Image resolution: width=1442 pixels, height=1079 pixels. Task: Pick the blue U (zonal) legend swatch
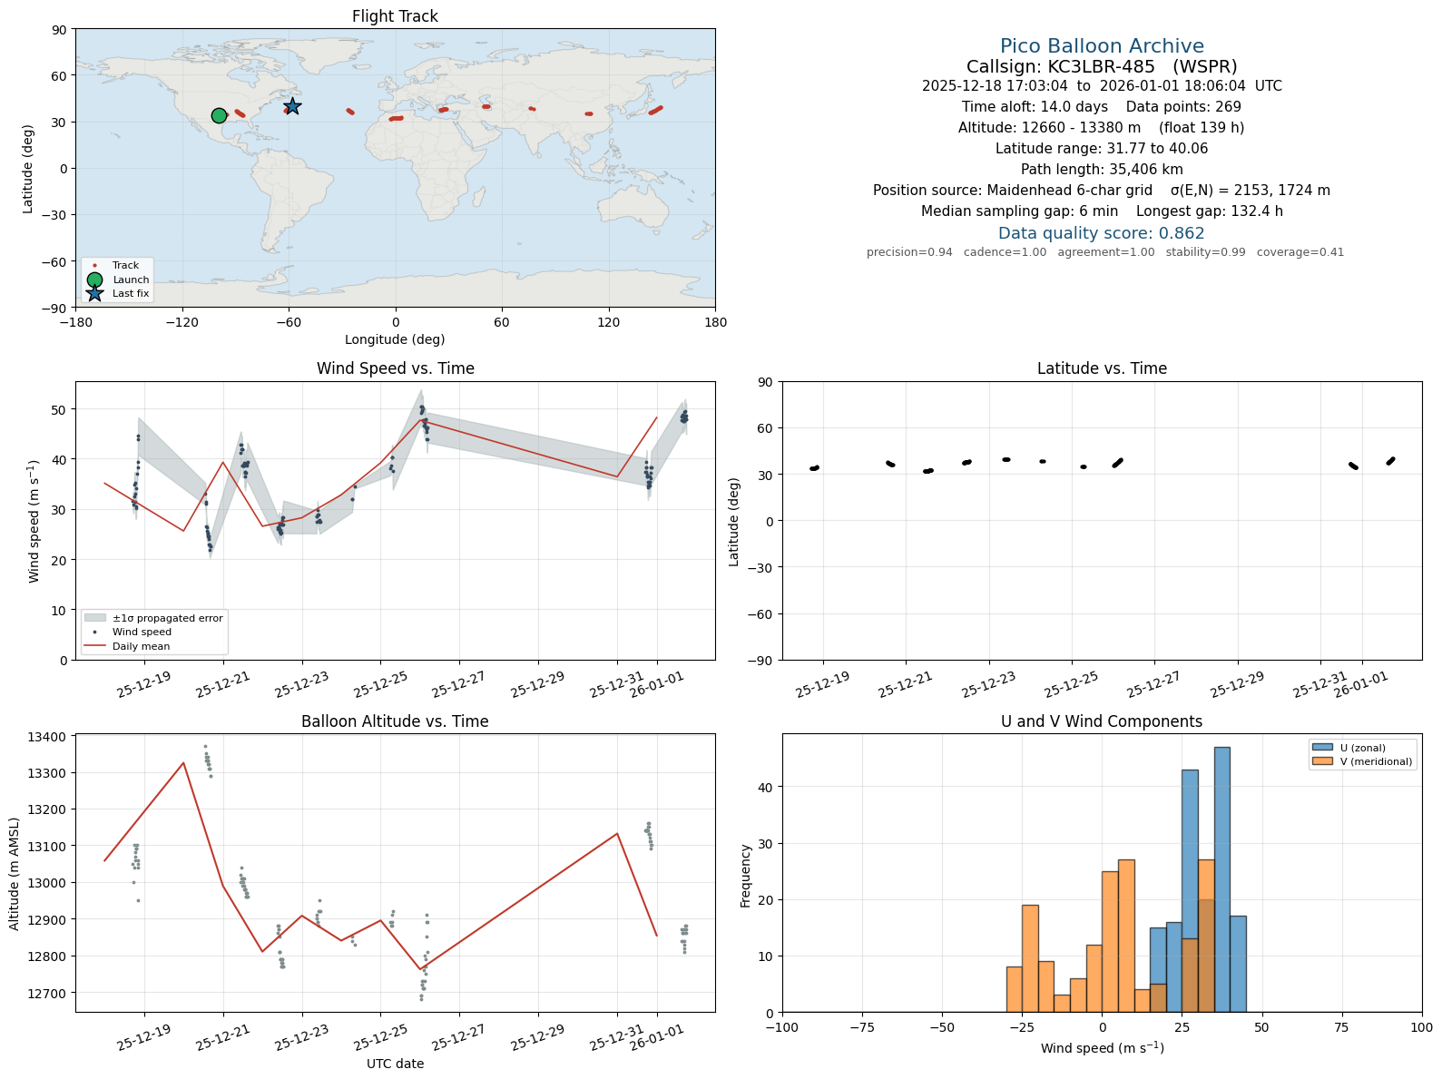tap(1321, 748)
